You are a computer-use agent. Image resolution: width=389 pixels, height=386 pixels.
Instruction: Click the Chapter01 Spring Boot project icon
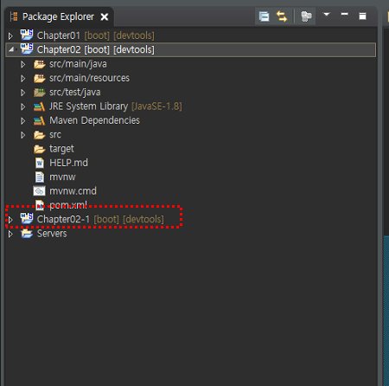[x=27, y=35]
